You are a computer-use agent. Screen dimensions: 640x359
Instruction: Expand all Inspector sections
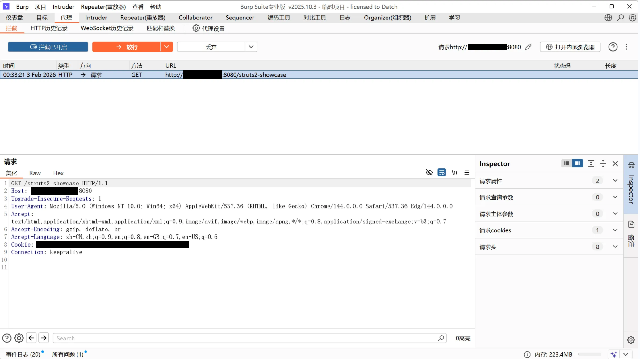coord(591,163)
